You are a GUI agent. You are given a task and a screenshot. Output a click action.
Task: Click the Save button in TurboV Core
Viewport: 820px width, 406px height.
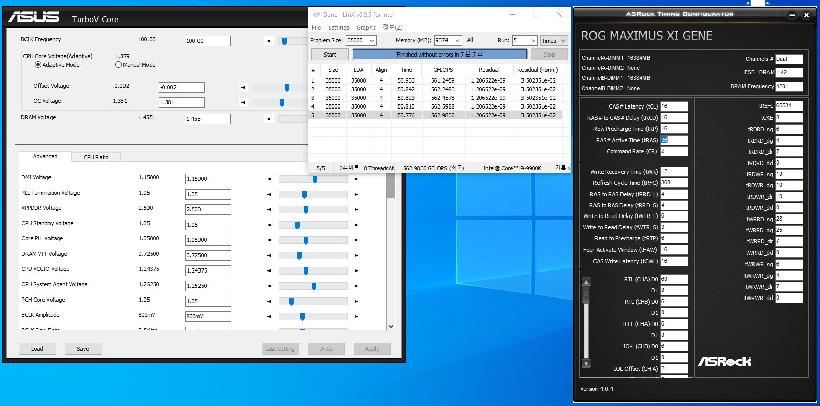click(x=83, y=349)
